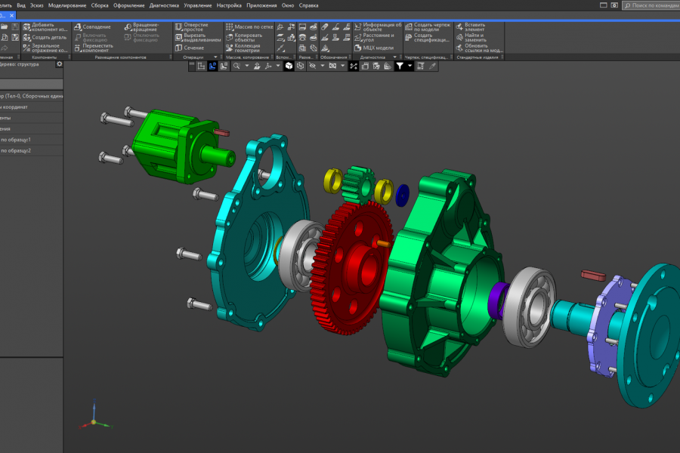The width and height of the screenshot is (680, 453).
Task: Open orientation dropdown arrow before shaded cube
Action: pyautogui.click(x=278, y=66)
